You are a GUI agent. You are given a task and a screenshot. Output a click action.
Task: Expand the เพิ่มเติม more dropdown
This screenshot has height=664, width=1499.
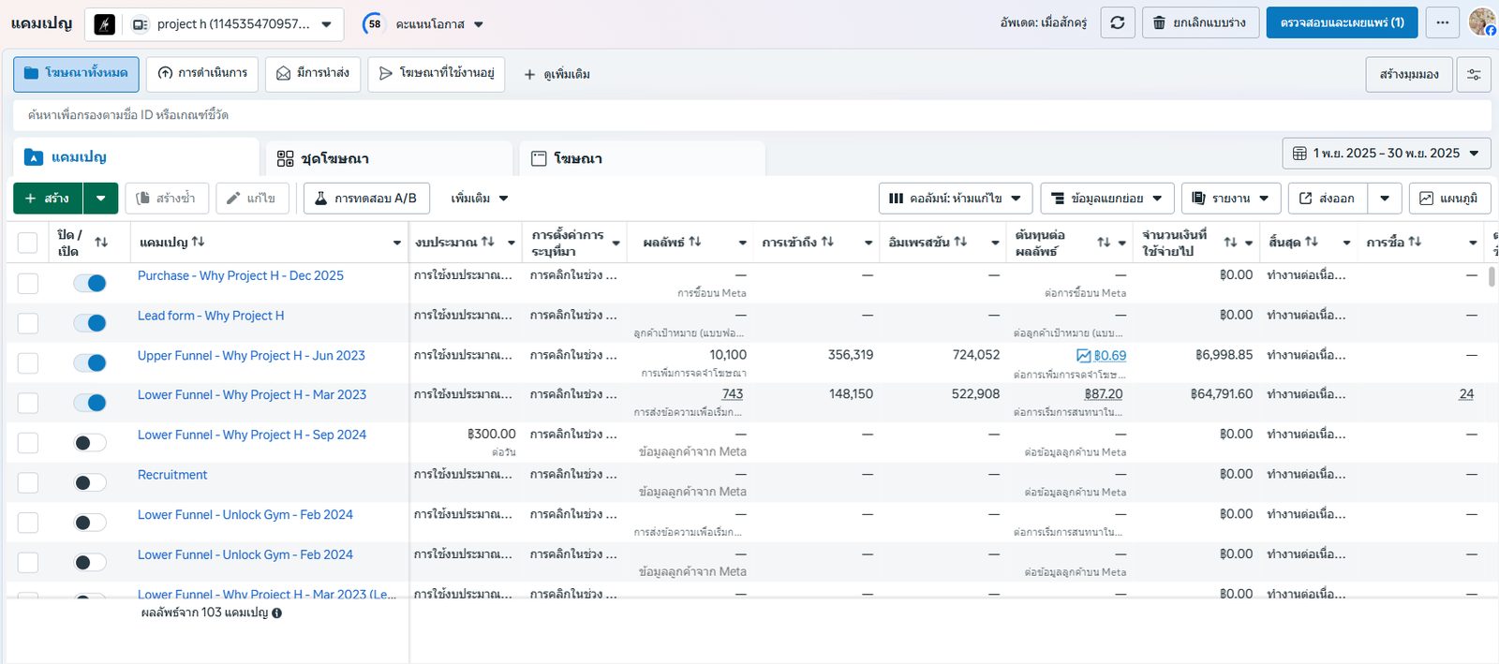[x=479, y=199]
